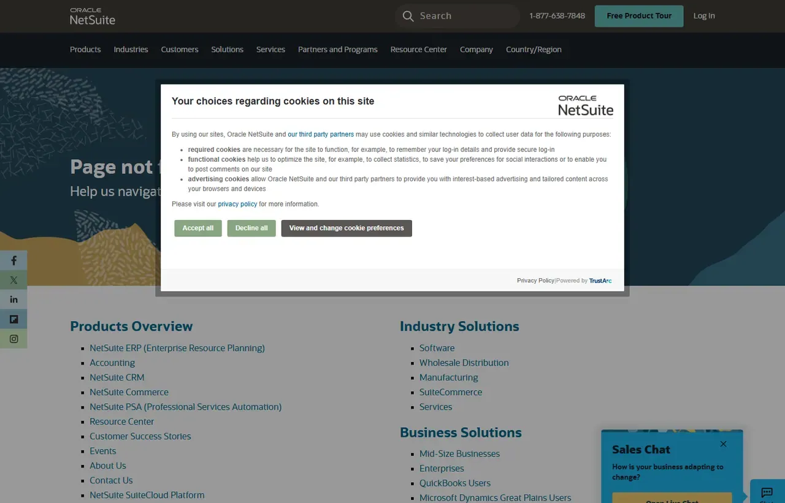Open 'our third party partners' link
Screen dimensions: 785x503
[321, 134]
